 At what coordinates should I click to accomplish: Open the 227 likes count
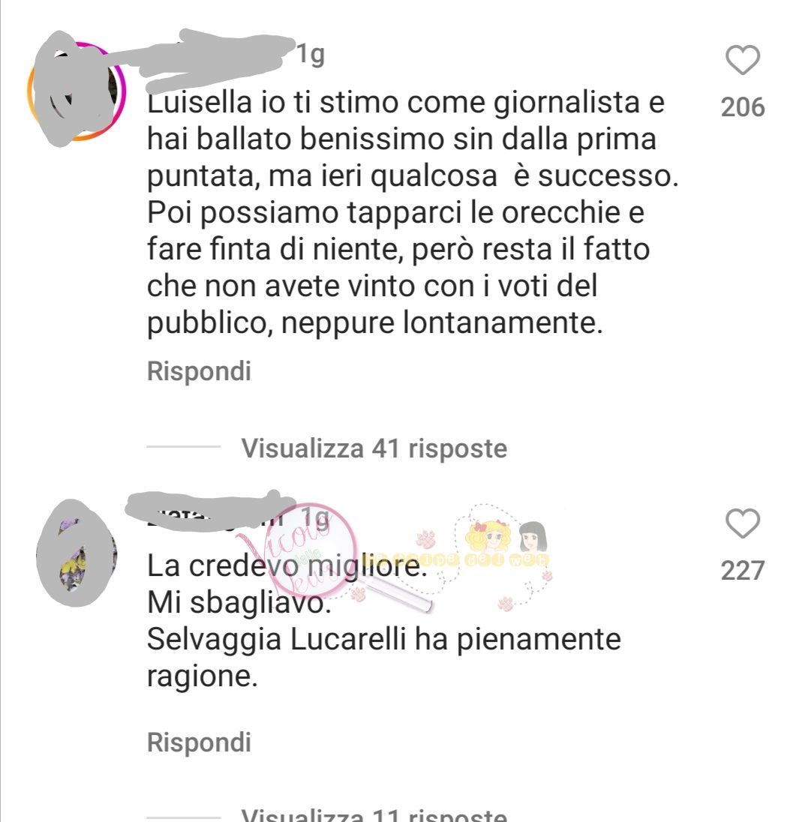tap(743, 570)
